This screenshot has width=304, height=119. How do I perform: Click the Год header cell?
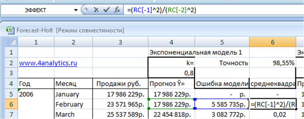pos(36,84)
